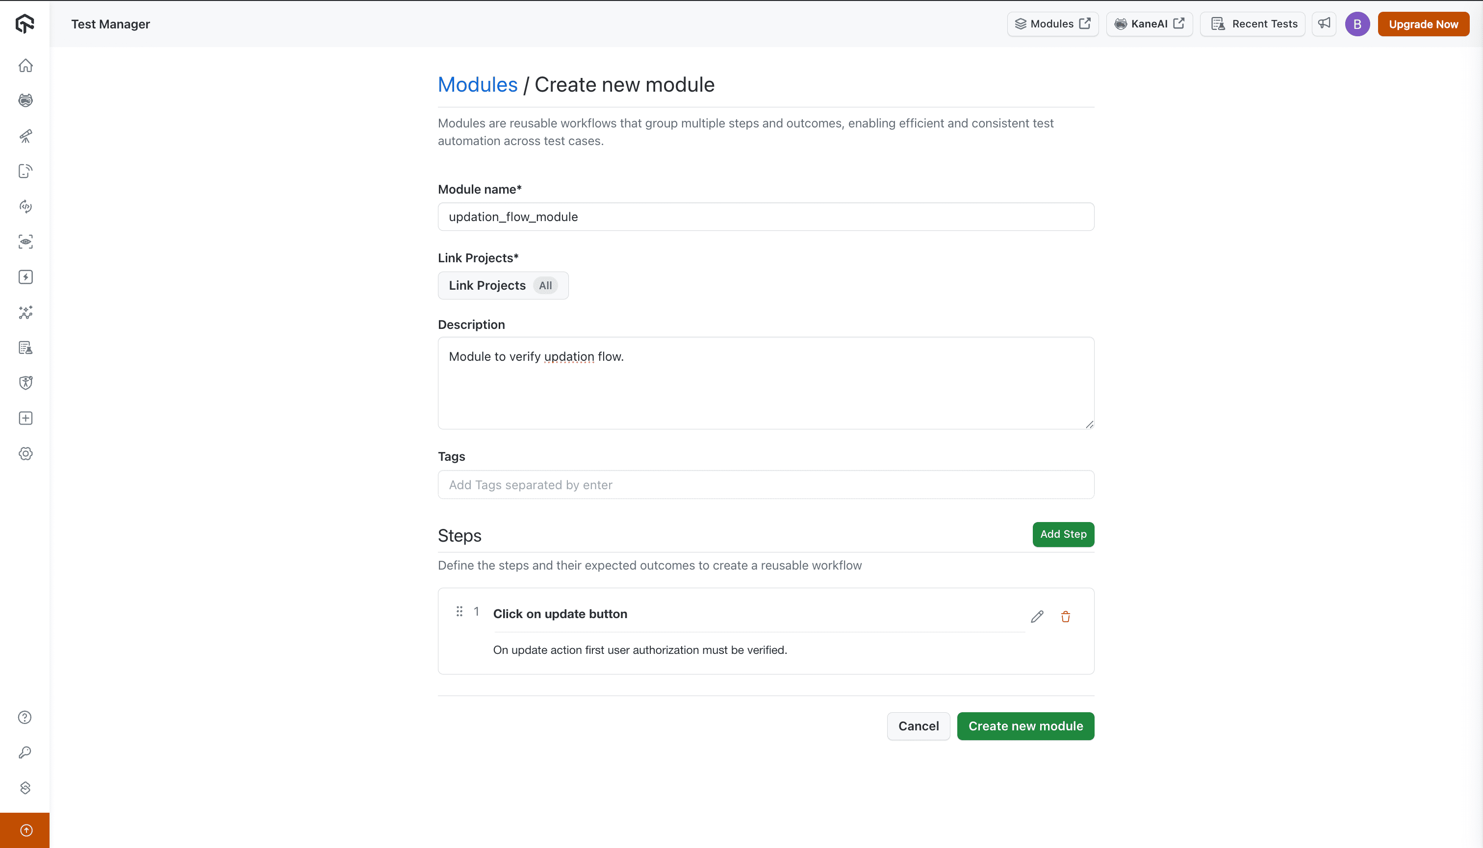View Recent Tests

coord(1252,24)
